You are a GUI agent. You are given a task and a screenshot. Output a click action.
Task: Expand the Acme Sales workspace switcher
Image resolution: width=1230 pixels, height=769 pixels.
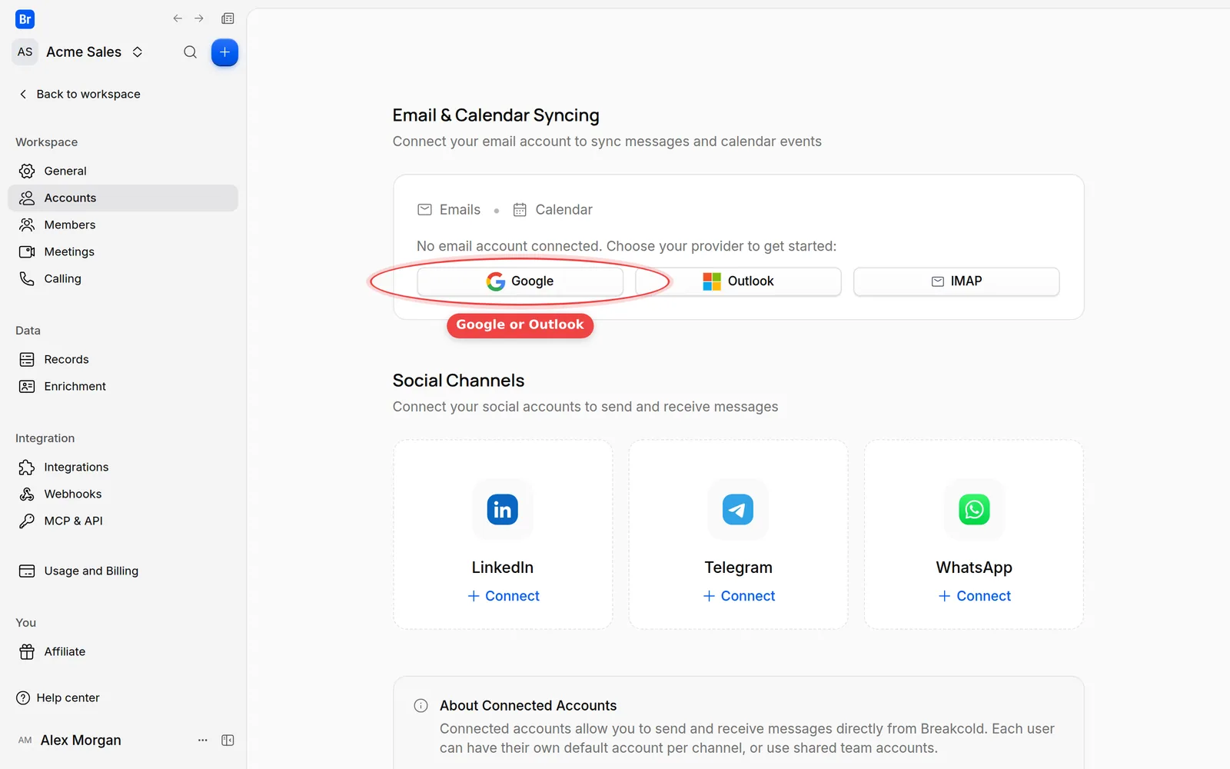coord(138,52)
